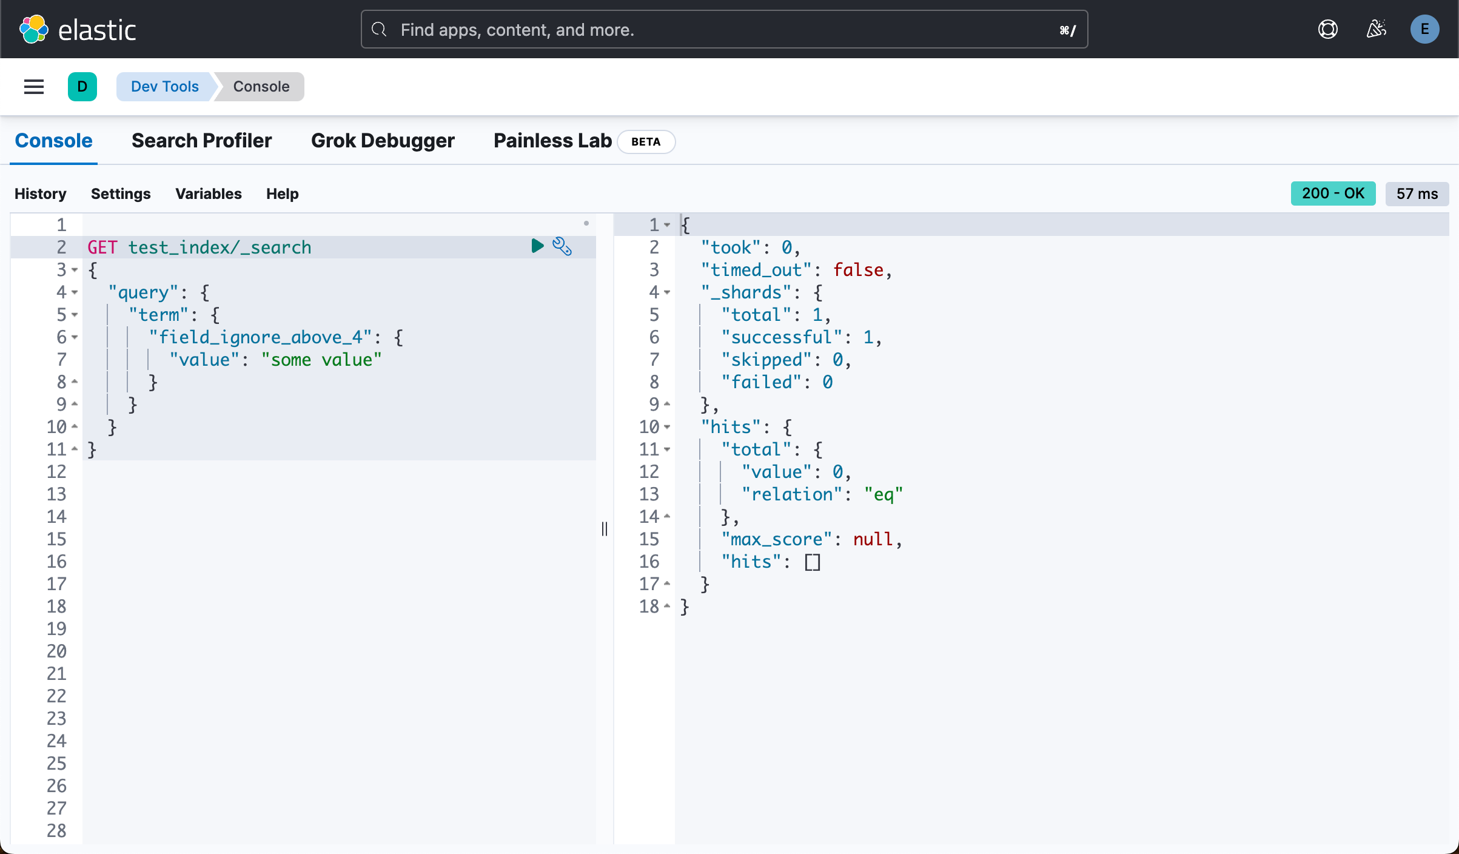Click the Run query button (play icon)
1459x854 pixels.
[x=537, y=246]
